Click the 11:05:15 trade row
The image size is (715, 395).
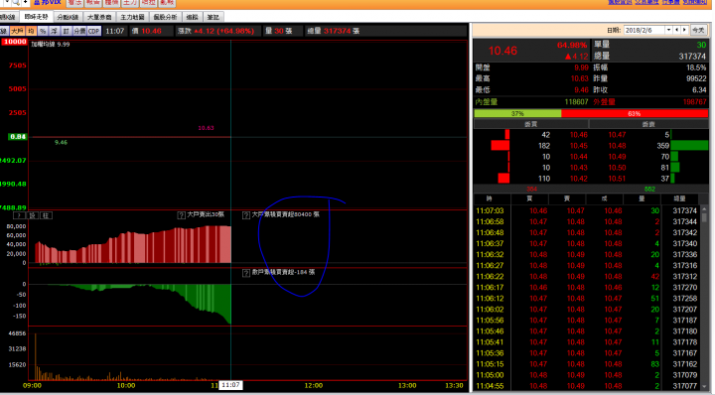click(x=587, y=364)
